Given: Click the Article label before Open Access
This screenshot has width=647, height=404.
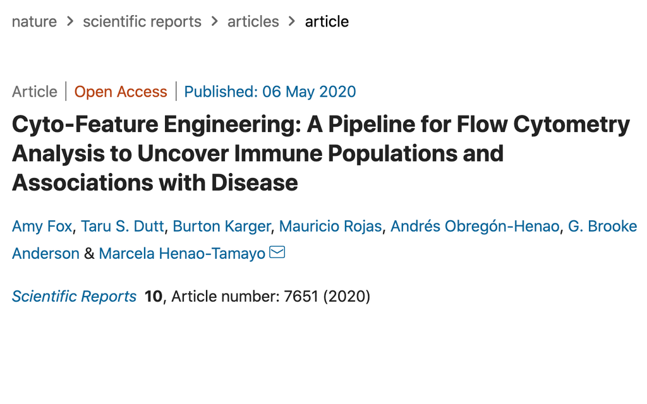Looking at the screenshot, I should [x=34, y=92].
